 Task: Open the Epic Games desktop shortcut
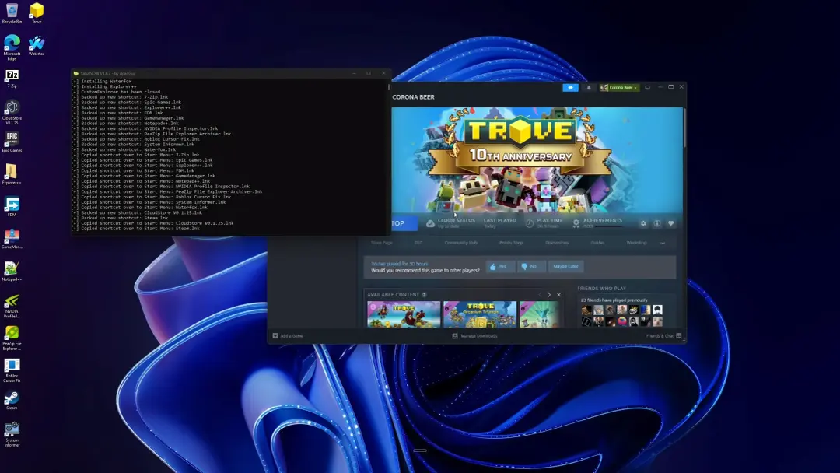pos(12,142)
